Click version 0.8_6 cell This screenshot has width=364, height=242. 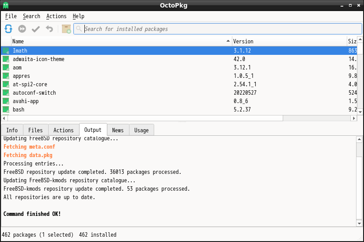[x=241, y=101]
